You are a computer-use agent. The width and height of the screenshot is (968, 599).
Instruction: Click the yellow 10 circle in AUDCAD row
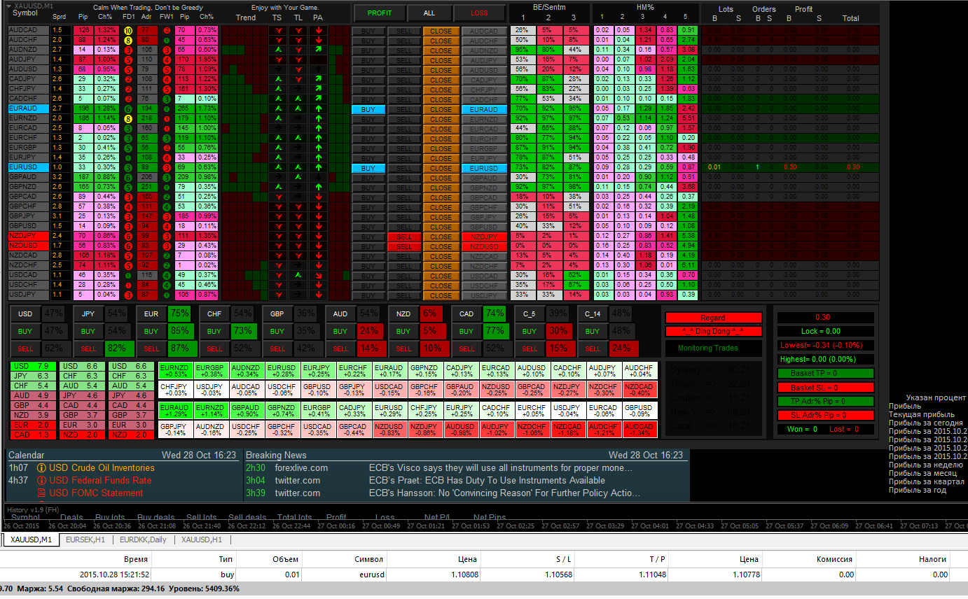click(x=128, y=31)
